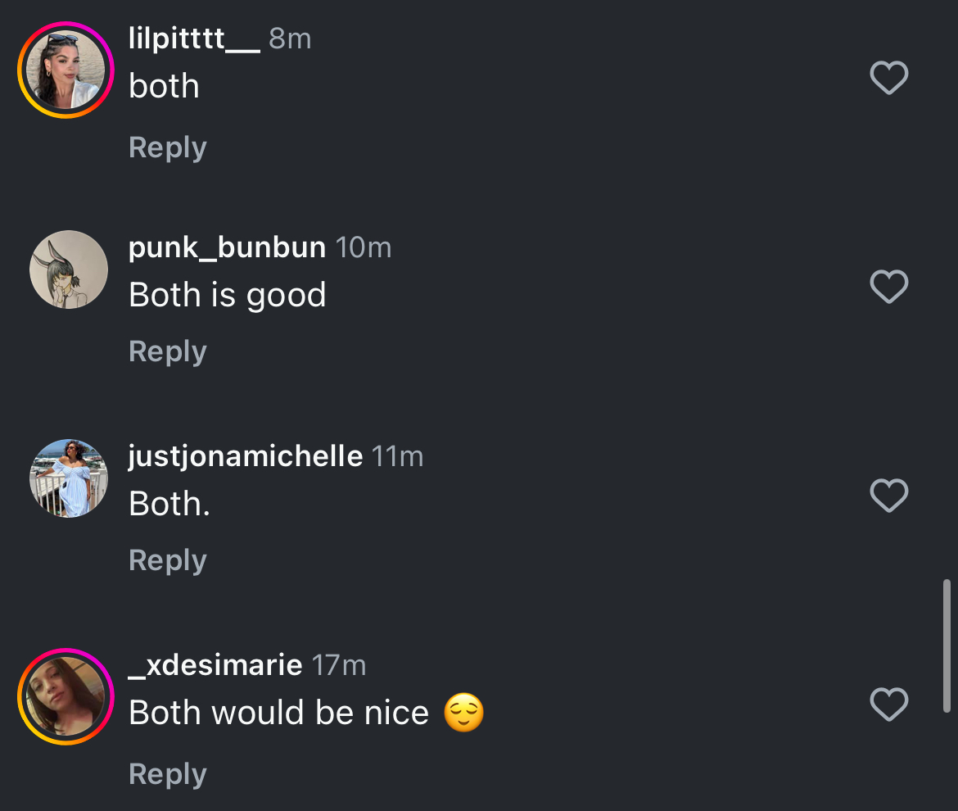
Task: Reply to _xdesimarie's comment
Action: 167,774
